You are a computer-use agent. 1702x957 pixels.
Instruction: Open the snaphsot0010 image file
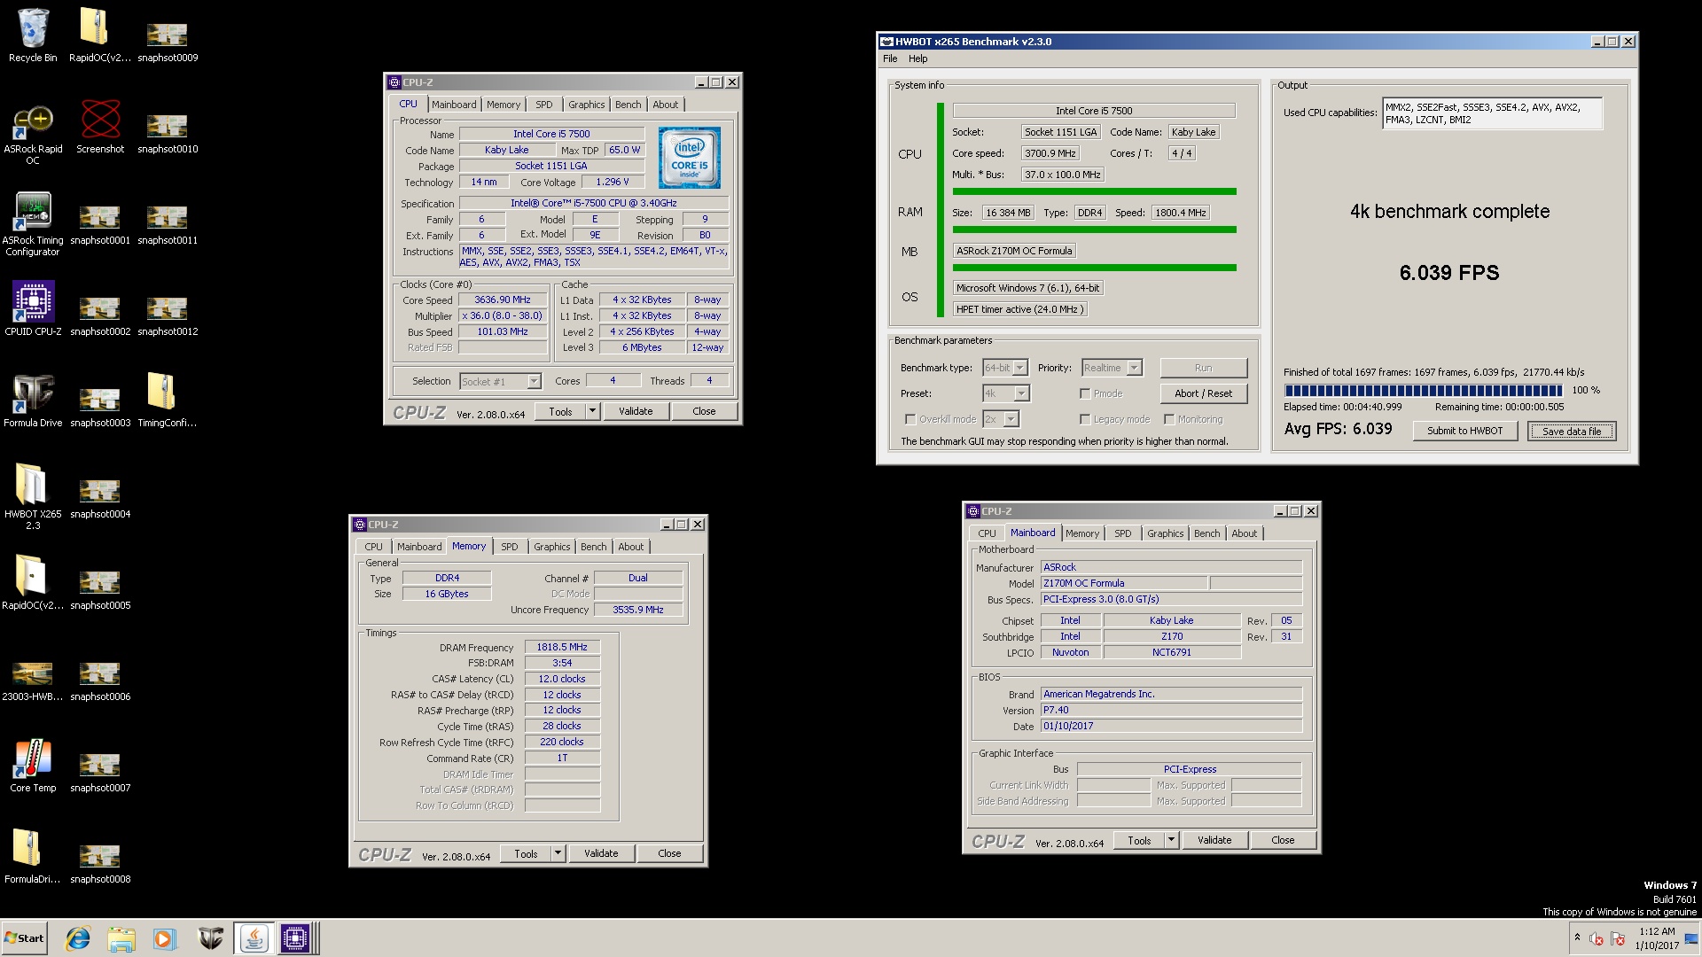point(168,133)
